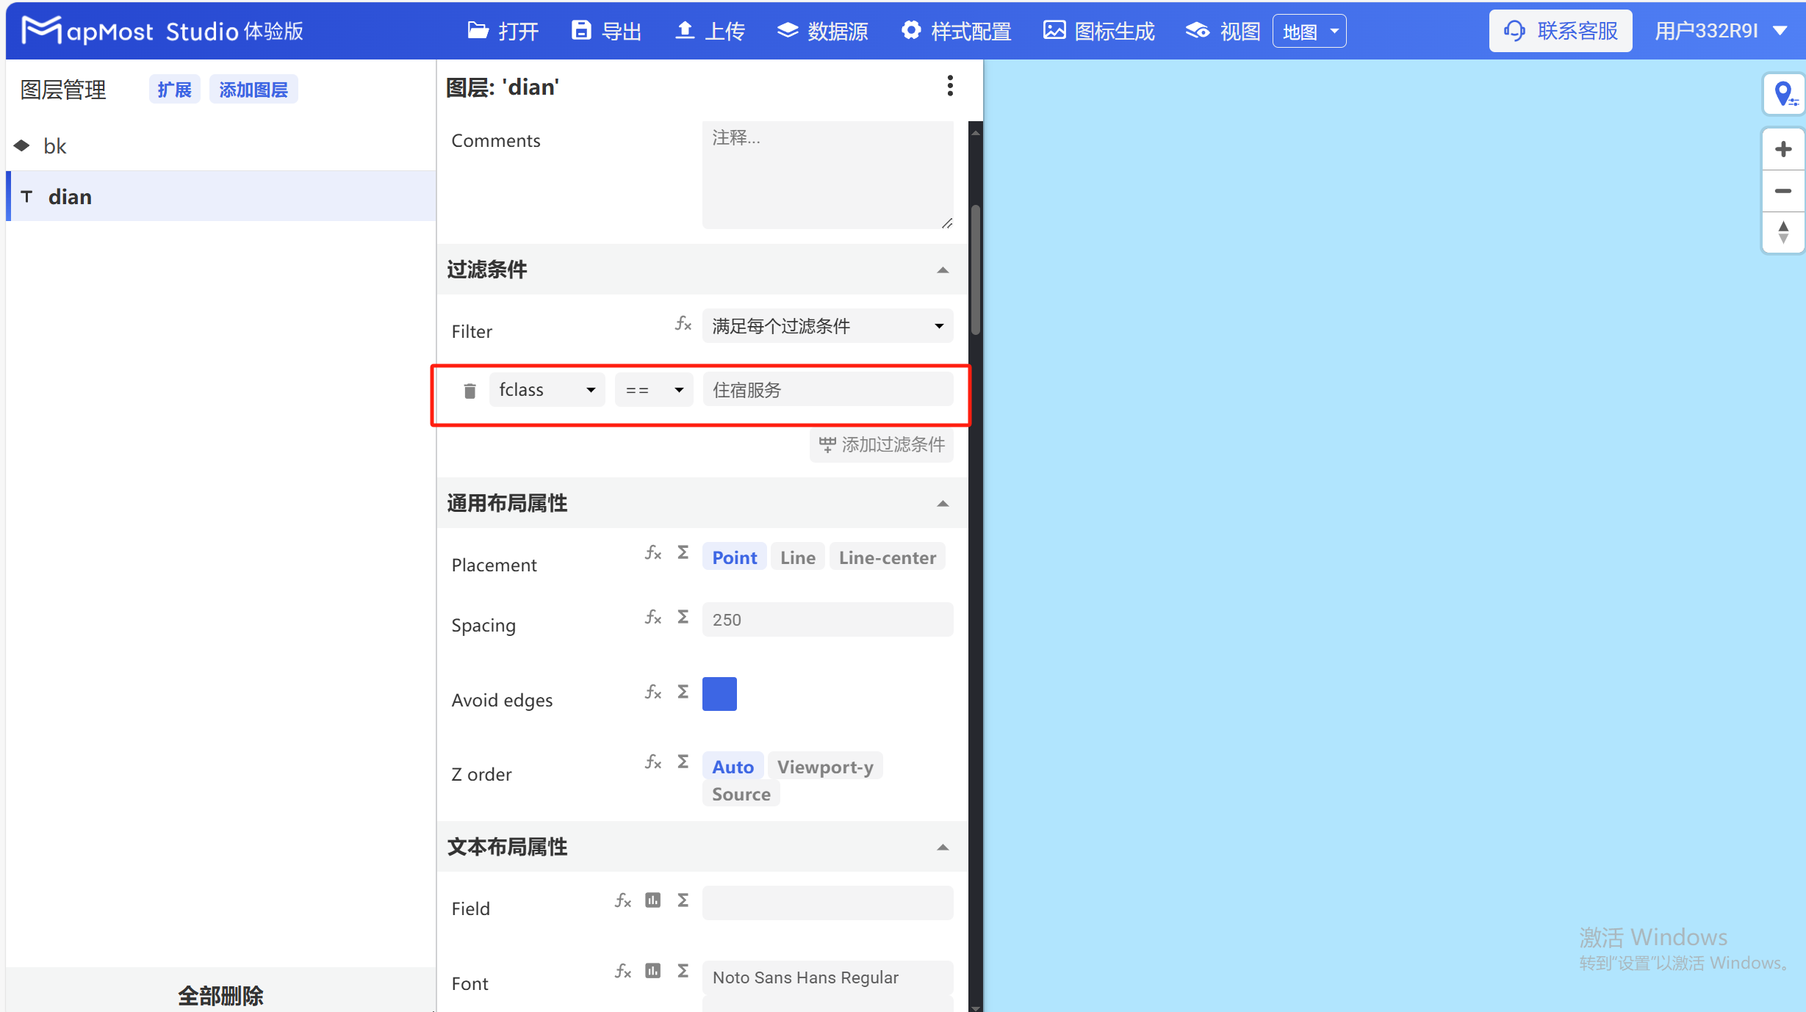This screenshot has height=1012, width=1806.
Task: Select Line placement mode
Action: pyautogui.click(x=797, y=557)
